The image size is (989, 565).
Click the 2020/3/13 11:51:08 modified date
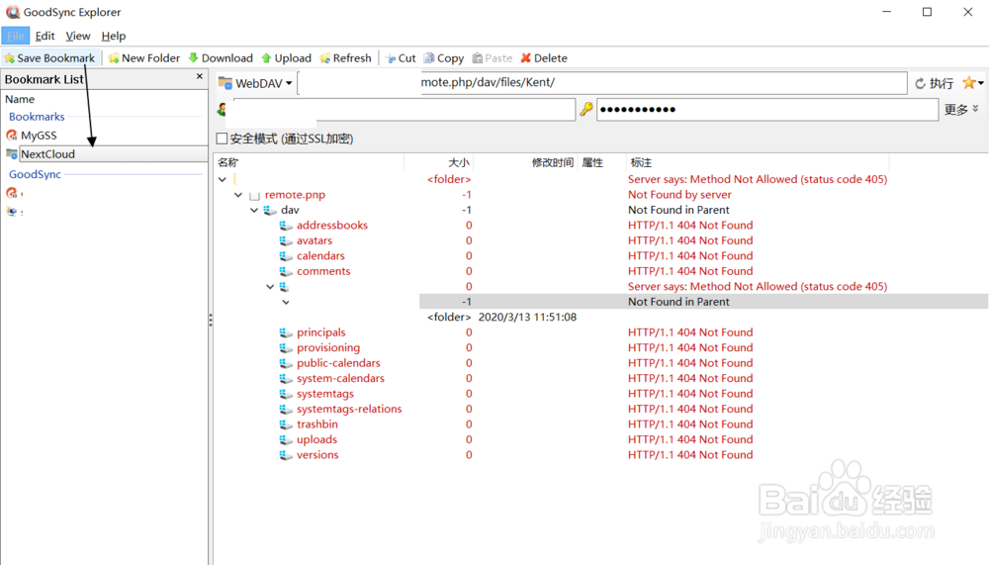[527, 317]
